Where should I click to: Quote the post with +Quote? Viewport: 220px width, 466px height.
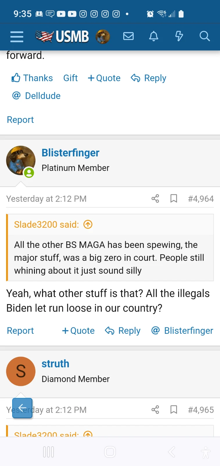[x=78, y=331]
